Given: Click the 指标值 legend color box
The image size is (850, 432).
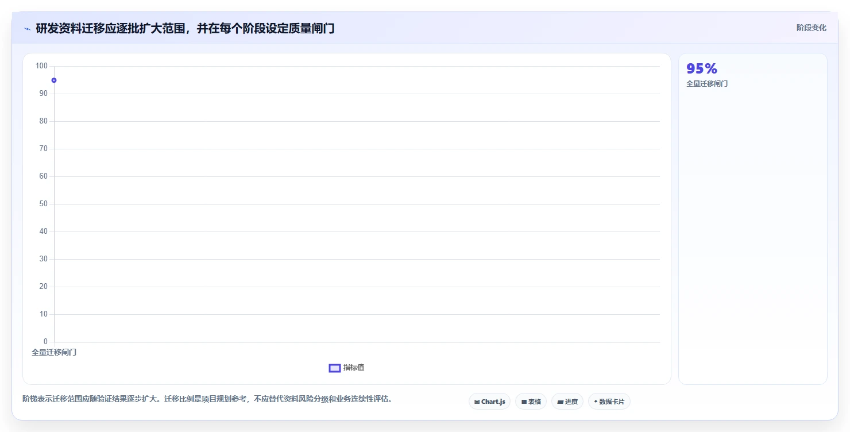Looking at the screenshot, I should [335, 368].
